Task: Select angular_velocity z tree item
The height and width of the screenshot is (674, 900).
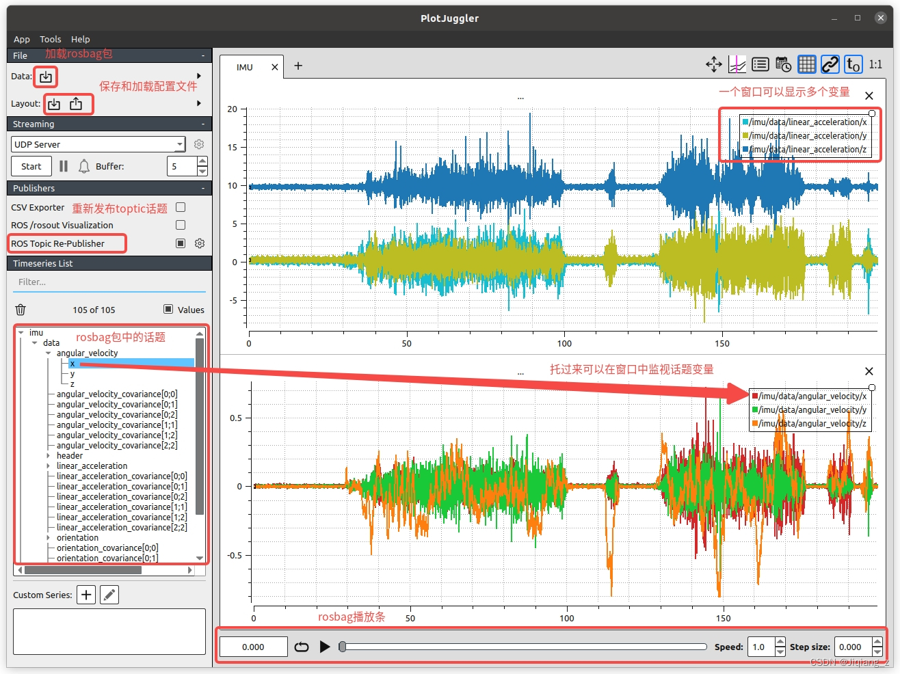Action: [72, 384]
